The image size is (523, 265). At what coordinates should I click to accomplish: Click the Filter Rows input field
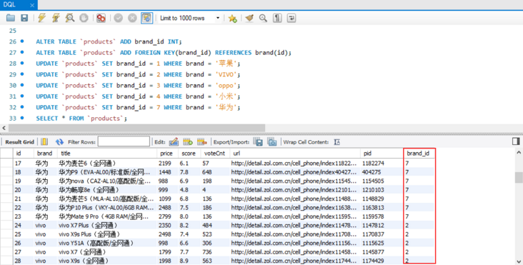[x=124, y=141]
